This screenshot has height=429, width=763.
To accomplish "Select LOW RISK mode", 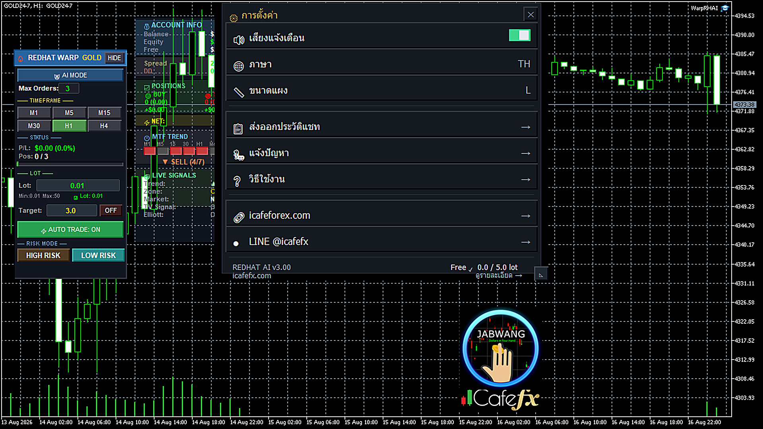I will pyautogui.click(x=98, y=255).
